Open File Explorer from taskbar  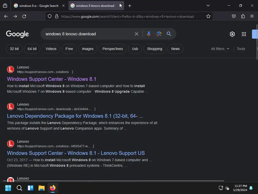click(x=42, y=188)
